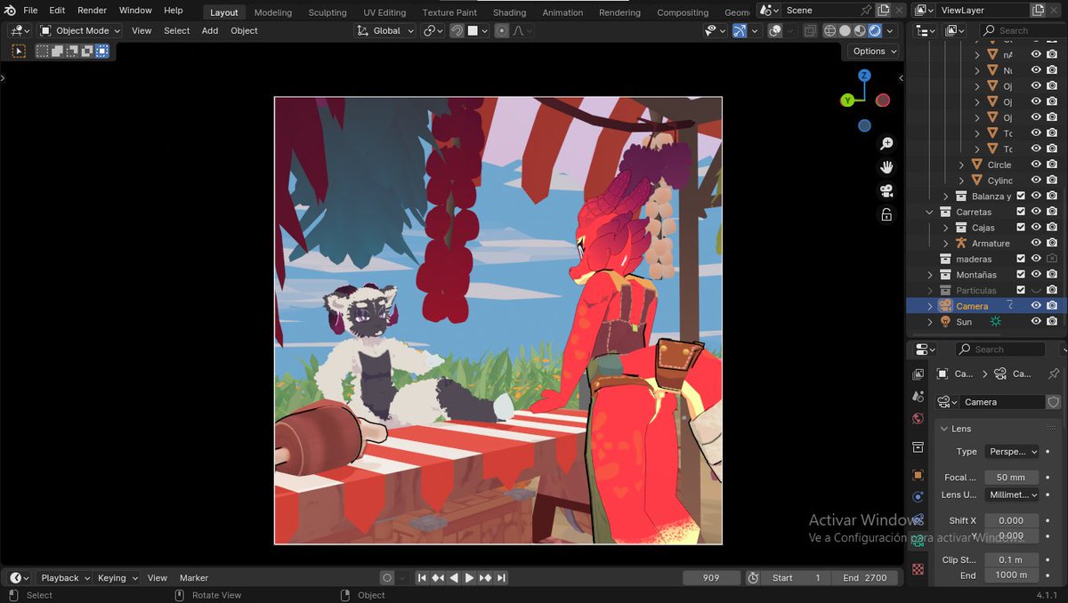Open Object Data camera properties tab
Viewport: 1068px width, 603px height.
tap(918, 541)
